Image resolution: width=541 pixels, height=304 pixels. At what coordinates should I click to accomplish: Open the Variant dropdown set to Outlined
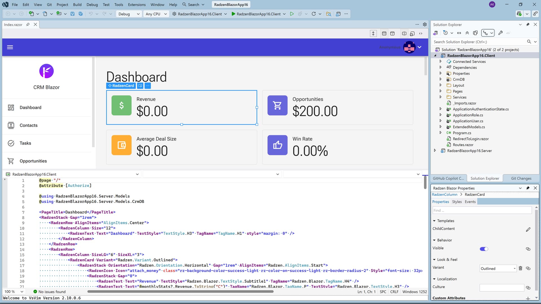pos(498,269)
